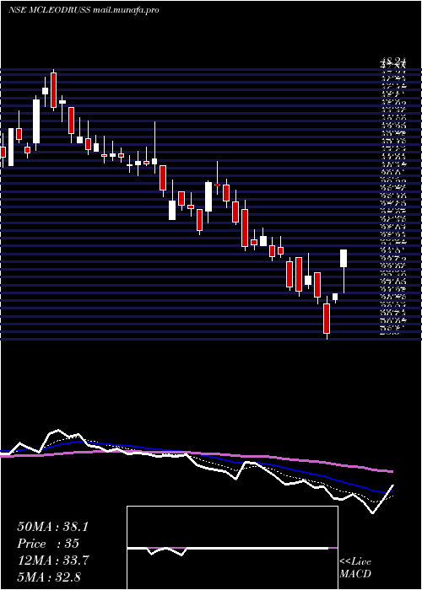Click inside the MACD indicator box
The height and width of the screenshot is (590, 422).
tap(232, 548)
